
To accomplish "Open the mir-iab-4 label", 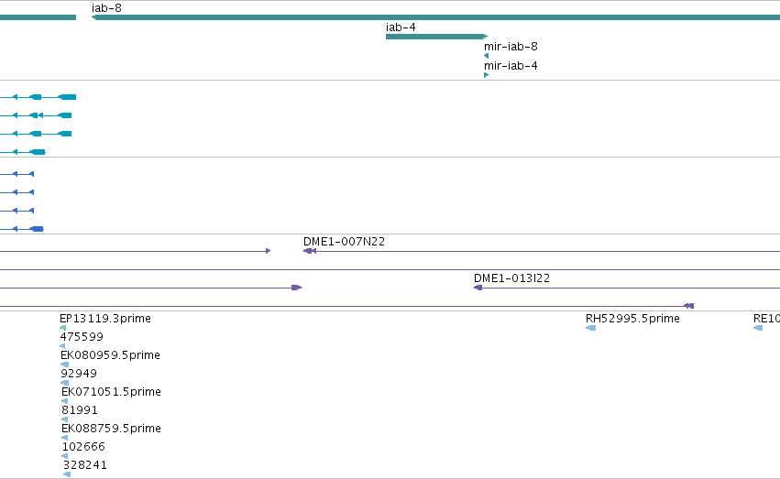I will tap(511, 66).
